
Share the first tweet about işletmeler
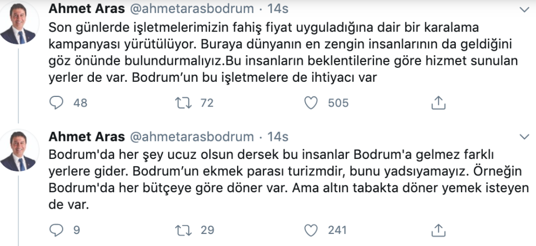coord(438,103)
